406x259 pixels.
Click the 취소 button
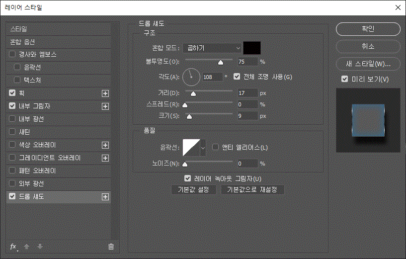pos(368,46)
